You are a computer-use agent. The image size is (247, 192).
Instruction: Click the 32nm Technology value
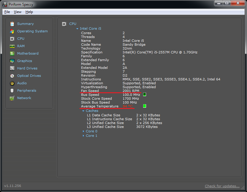coord(127,48)
